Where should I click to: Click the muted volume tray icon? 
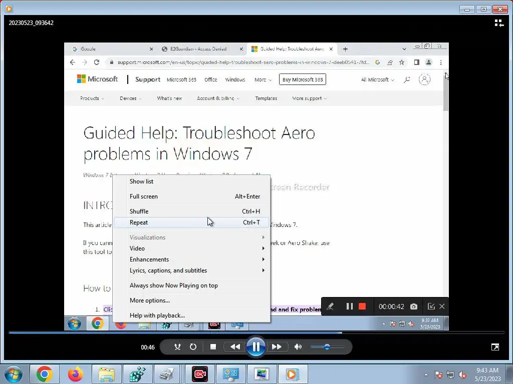462,374
